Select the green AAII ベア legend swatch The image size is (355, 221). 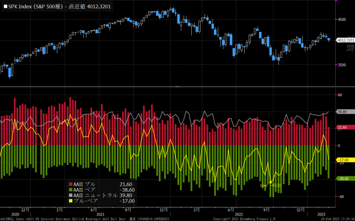[x=71, y=190]
